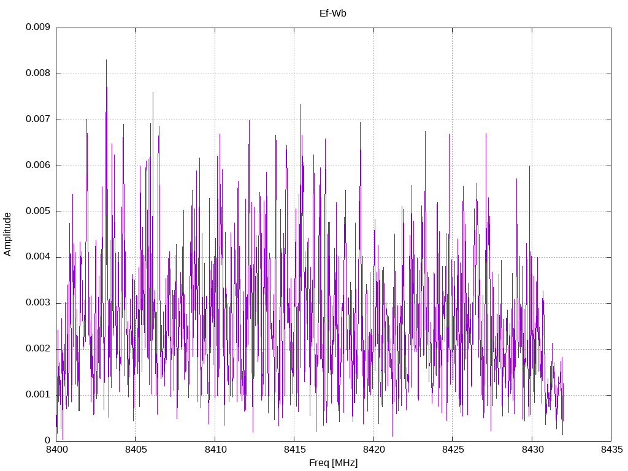Click the 8430 x-axis tick label
Screen dimensions: 628x471
click(532, 450)
